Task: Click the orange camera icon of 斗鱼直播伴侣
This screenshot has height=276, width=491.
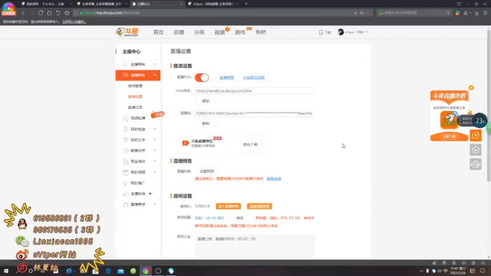Action: [x=185, y=143]
